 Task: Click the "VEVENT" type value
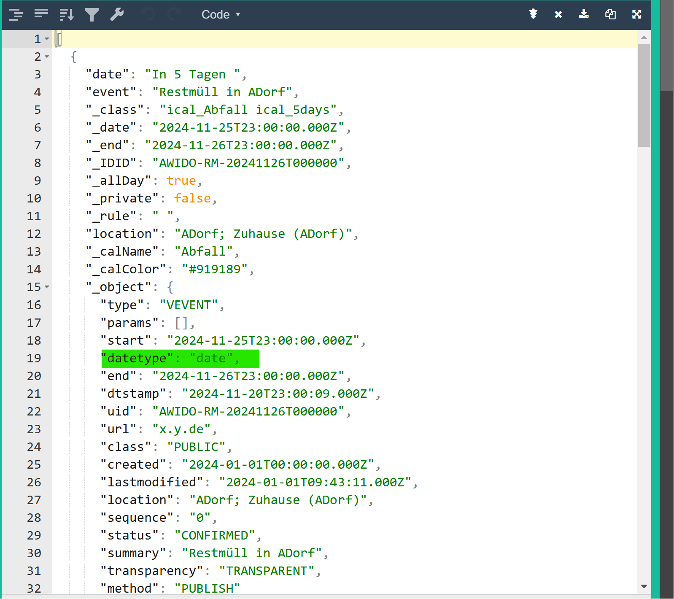click(x=189, y=305)
